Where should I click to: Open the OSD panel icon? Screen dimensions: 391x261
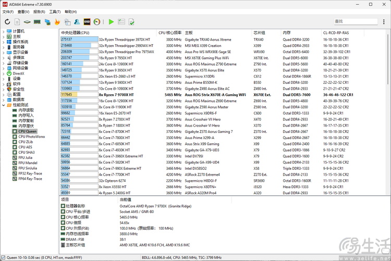tap(87, 22)
